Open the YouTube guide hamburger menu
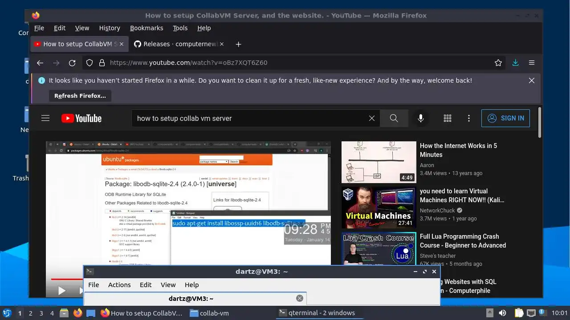The height and width of the screenshot is (320, 570). coord(45,118)
